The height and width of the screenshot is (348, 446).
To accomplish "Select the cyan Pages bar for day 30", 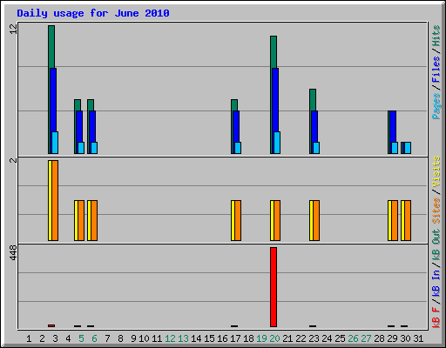I will click(x=408, y=148).
